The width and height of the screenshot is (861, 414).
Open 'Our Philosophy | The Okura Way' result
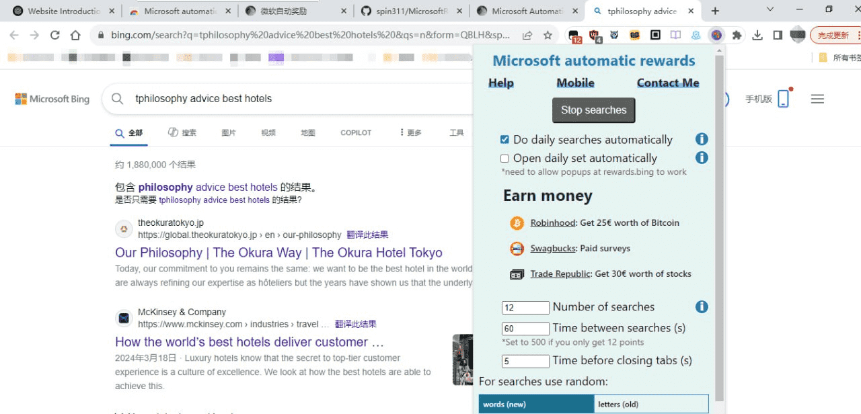click(278, 253)
